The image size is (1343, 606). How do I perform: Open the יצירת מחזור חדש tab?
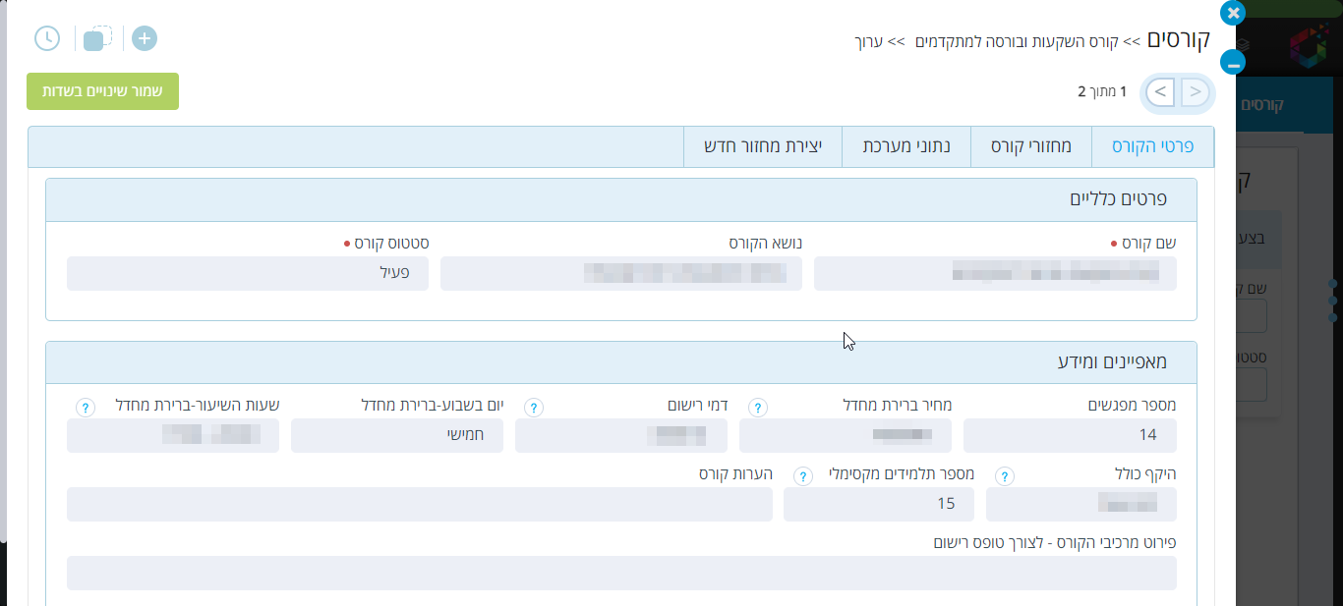[763, 145]
